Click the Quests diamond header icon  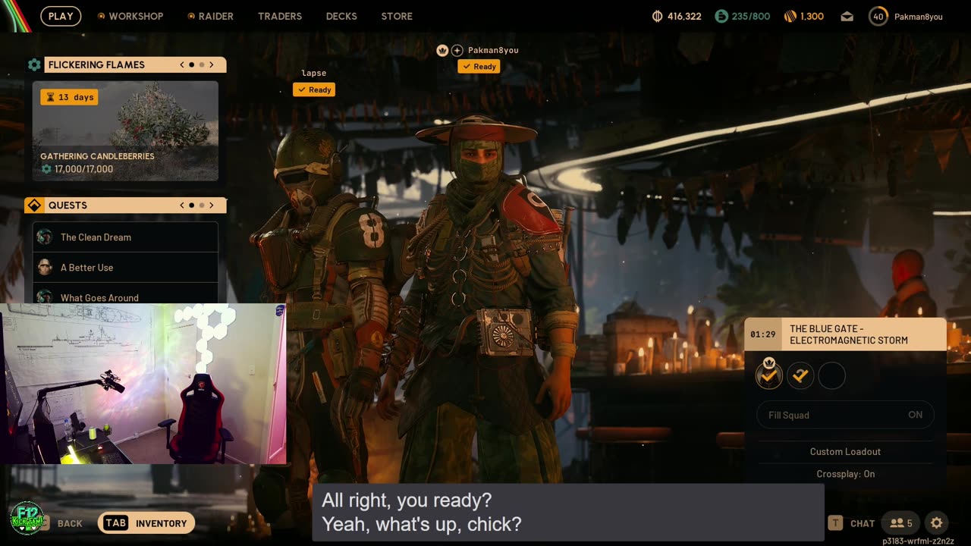click(x=34, y=206)
